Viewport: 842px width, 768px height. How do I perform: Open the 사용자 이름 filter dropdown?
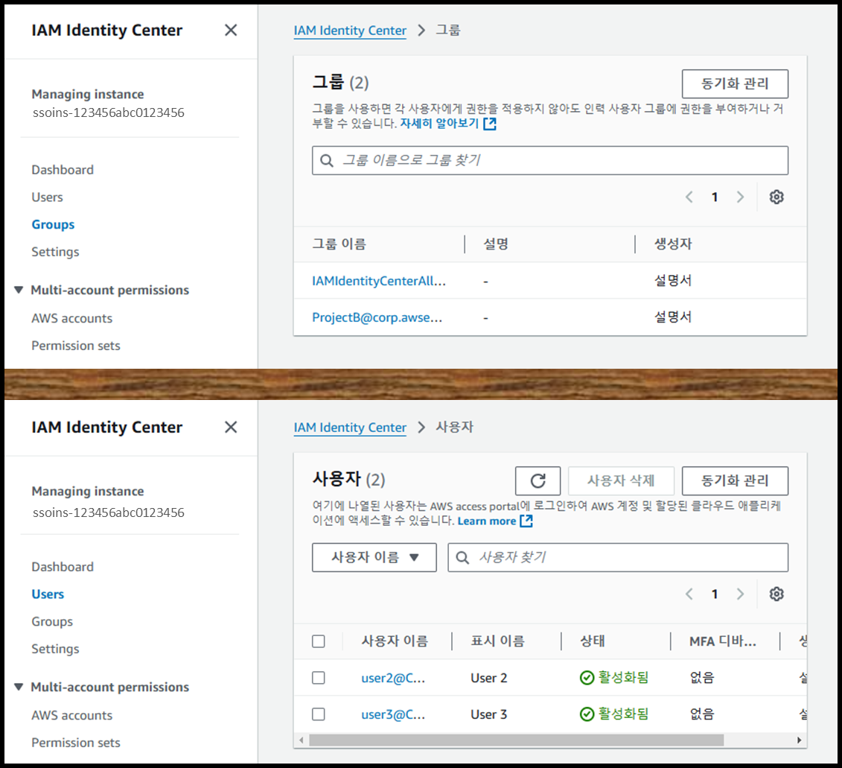pyautogui.click(x=374, y=557)
